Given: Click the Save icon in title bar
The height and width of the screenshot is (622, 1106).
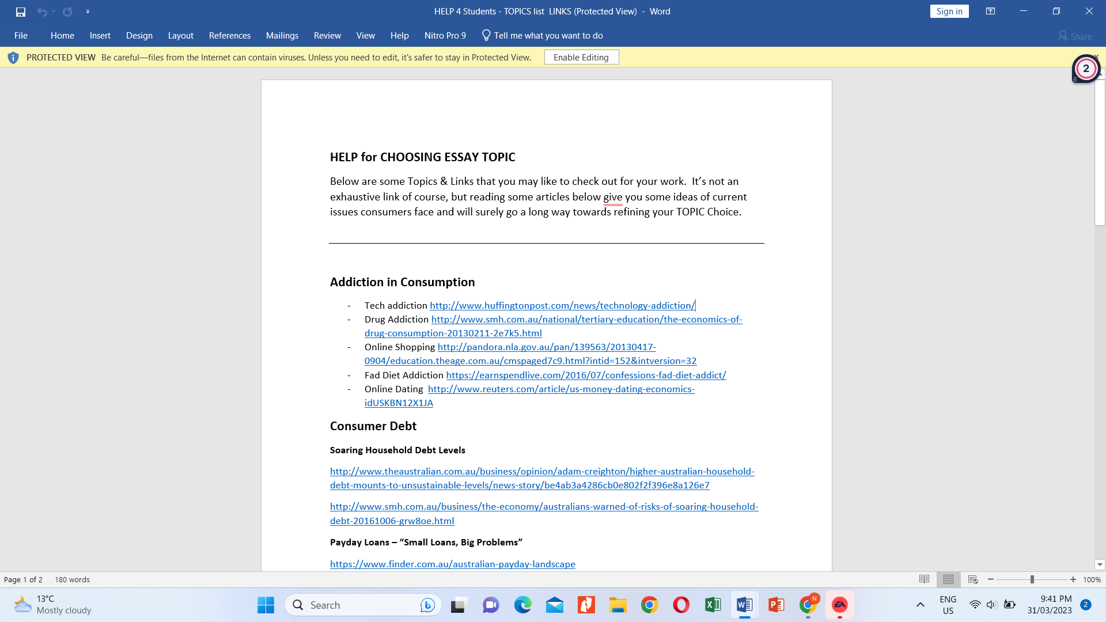Looking at the screenshot, I should pyautogui.click(x=21, y=12).
